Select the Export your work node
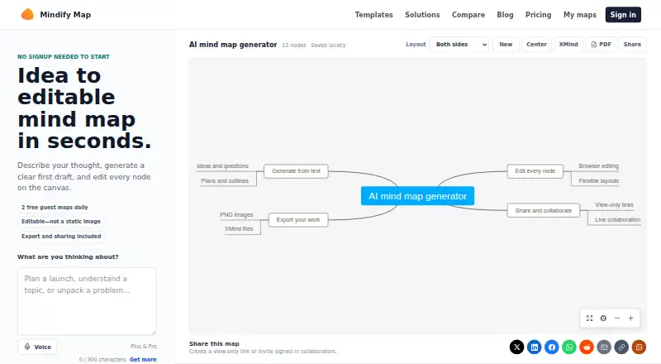The height and width of the screenshot is (364, 661). click(x=298, y=219)
